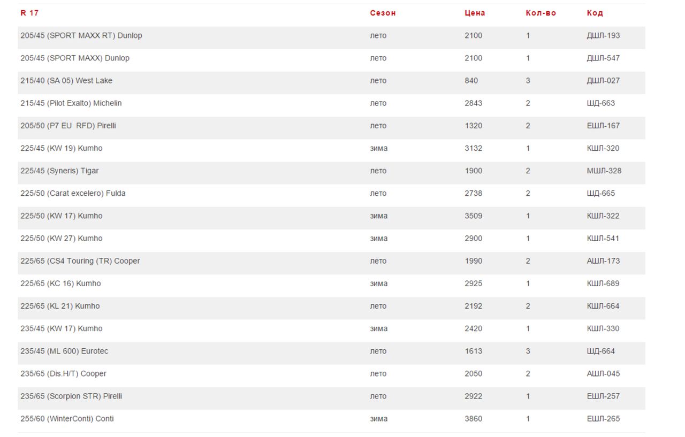685x437 pixels.
Task: Select the 235/65 Scorpion STR Pirelli row
Action: [x=331, y=396]
